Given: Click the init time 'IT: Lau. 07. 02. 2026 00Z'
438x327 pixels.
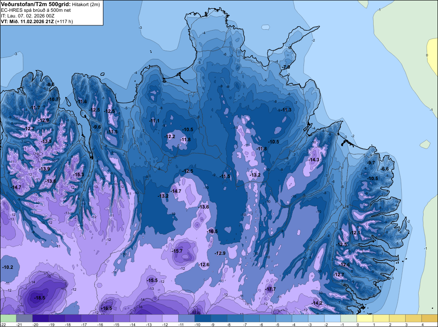Looking at the screenshot, I should pyautogui.click(x=28, y=16).
